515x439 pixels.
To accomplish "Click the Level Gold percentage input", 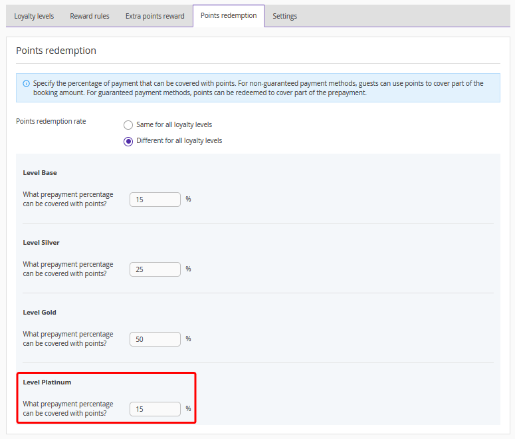I will [155, 339].
